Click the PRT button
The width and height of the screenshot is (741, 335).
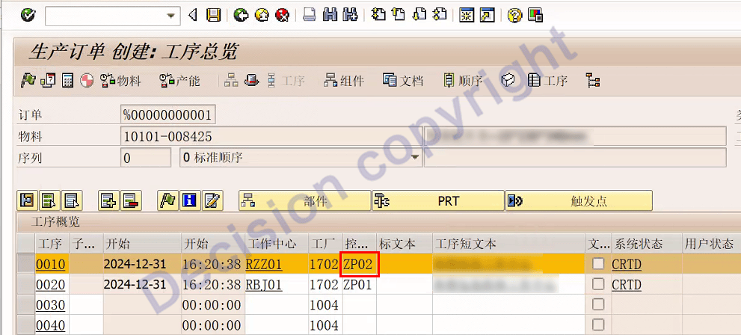[x=438, y=200]
